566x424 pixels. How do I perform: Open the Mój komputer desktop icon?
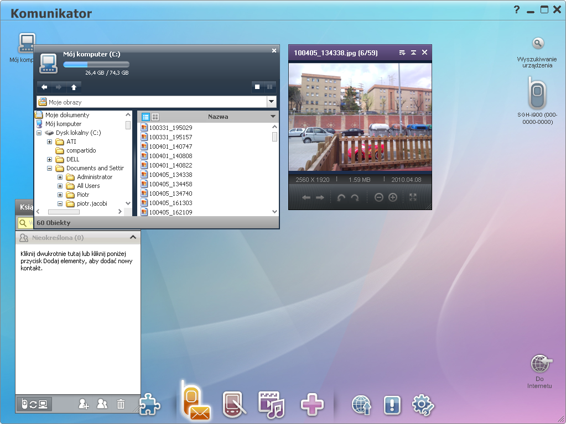[26, 44]
